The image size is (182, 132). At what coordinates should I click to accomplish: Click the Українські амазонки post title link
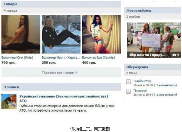64,98
